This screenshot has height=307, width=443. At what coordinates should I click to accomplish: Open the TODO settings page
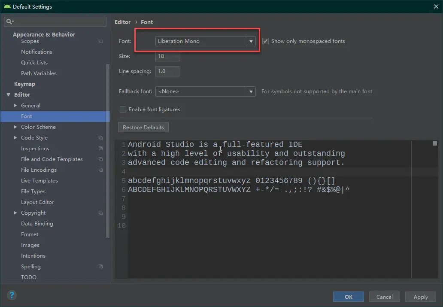pos(28,277)
